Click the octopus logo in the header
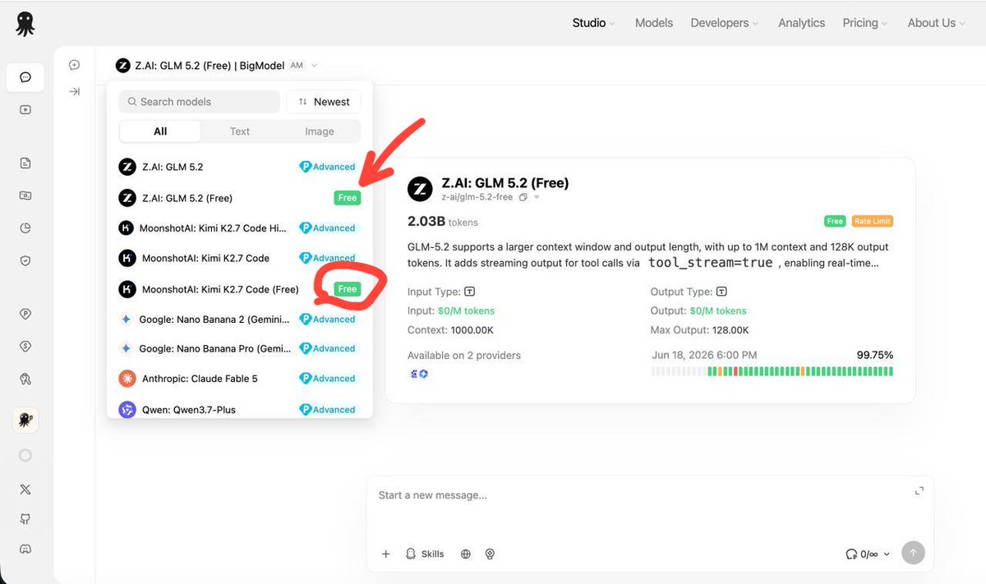This screenshot has height=584, width=986. pos(25,23)
